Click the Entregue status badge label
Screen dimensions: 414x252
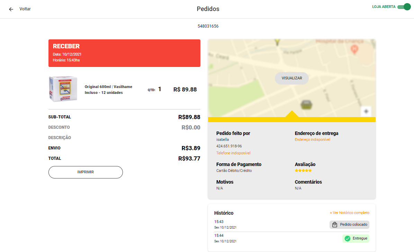pos(360,239)
